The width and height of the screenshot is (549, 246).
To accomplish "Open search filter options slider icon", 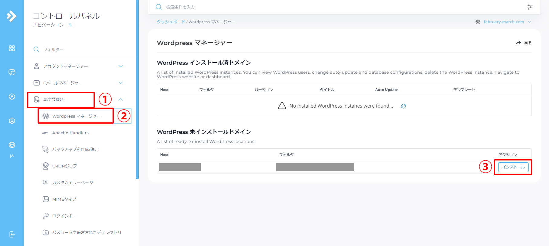I will (530, 7).
